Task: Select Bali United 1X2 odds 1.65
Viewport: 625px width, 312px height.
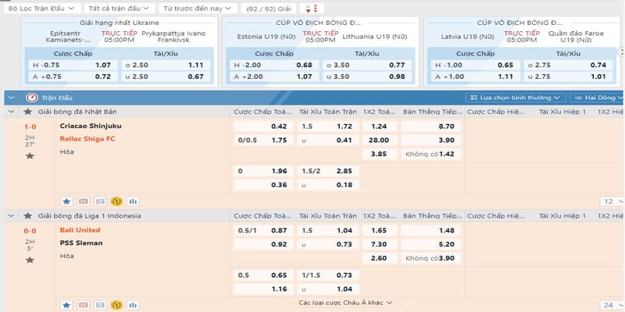Action: (380, 230)
